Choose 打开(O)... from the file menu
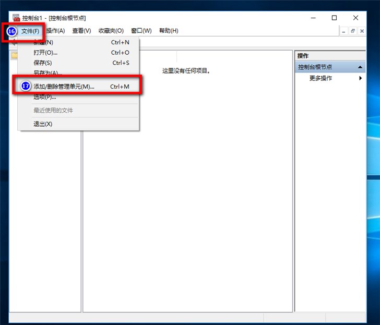 (x=79, y=53)
